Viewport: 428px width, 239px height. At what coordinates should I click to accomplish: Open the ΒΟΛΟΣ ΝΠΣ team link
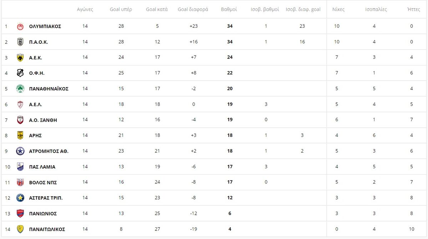click(x=43, y=182)
